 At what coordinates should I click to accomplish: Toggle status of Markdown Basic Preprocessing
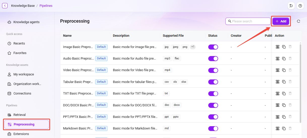tap(213, 128)
